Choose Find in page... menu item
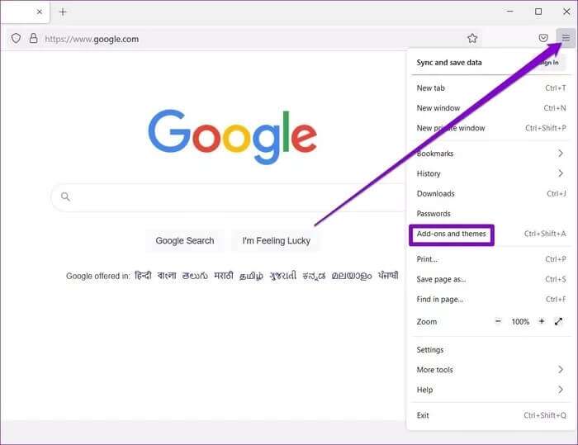Viewport: 578px width, 445px height. [491, 299]
